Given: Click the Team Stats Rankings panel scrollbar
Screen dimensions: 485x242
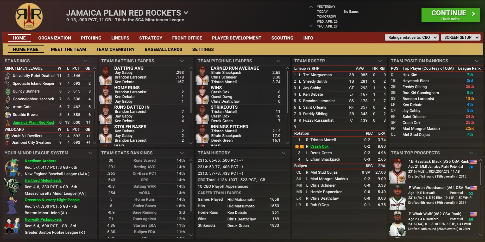Looking at the screenshot, I should 191,198.
